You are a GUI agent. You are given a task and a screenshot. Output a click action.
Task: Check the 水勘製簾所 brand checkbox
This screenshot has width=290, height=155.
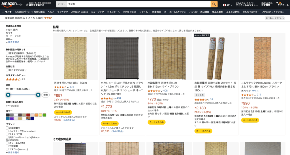pos(7,128)
